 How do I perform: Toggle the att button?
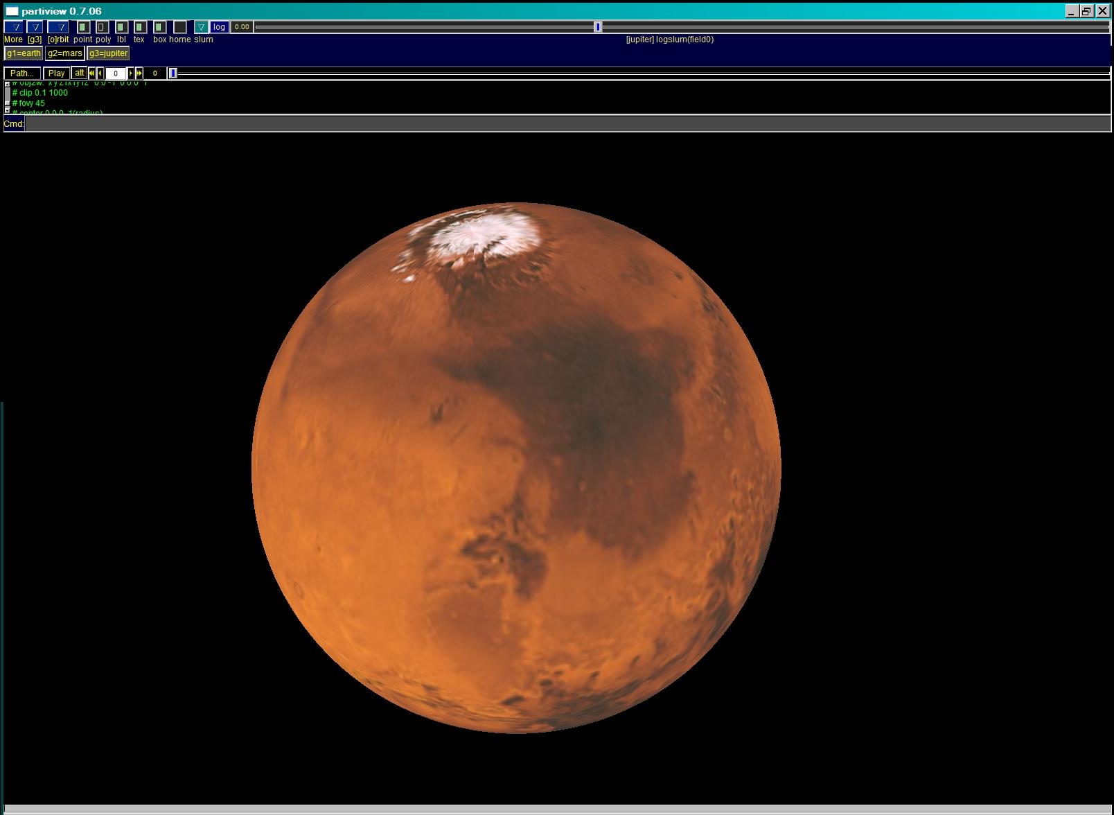[79, 73]
